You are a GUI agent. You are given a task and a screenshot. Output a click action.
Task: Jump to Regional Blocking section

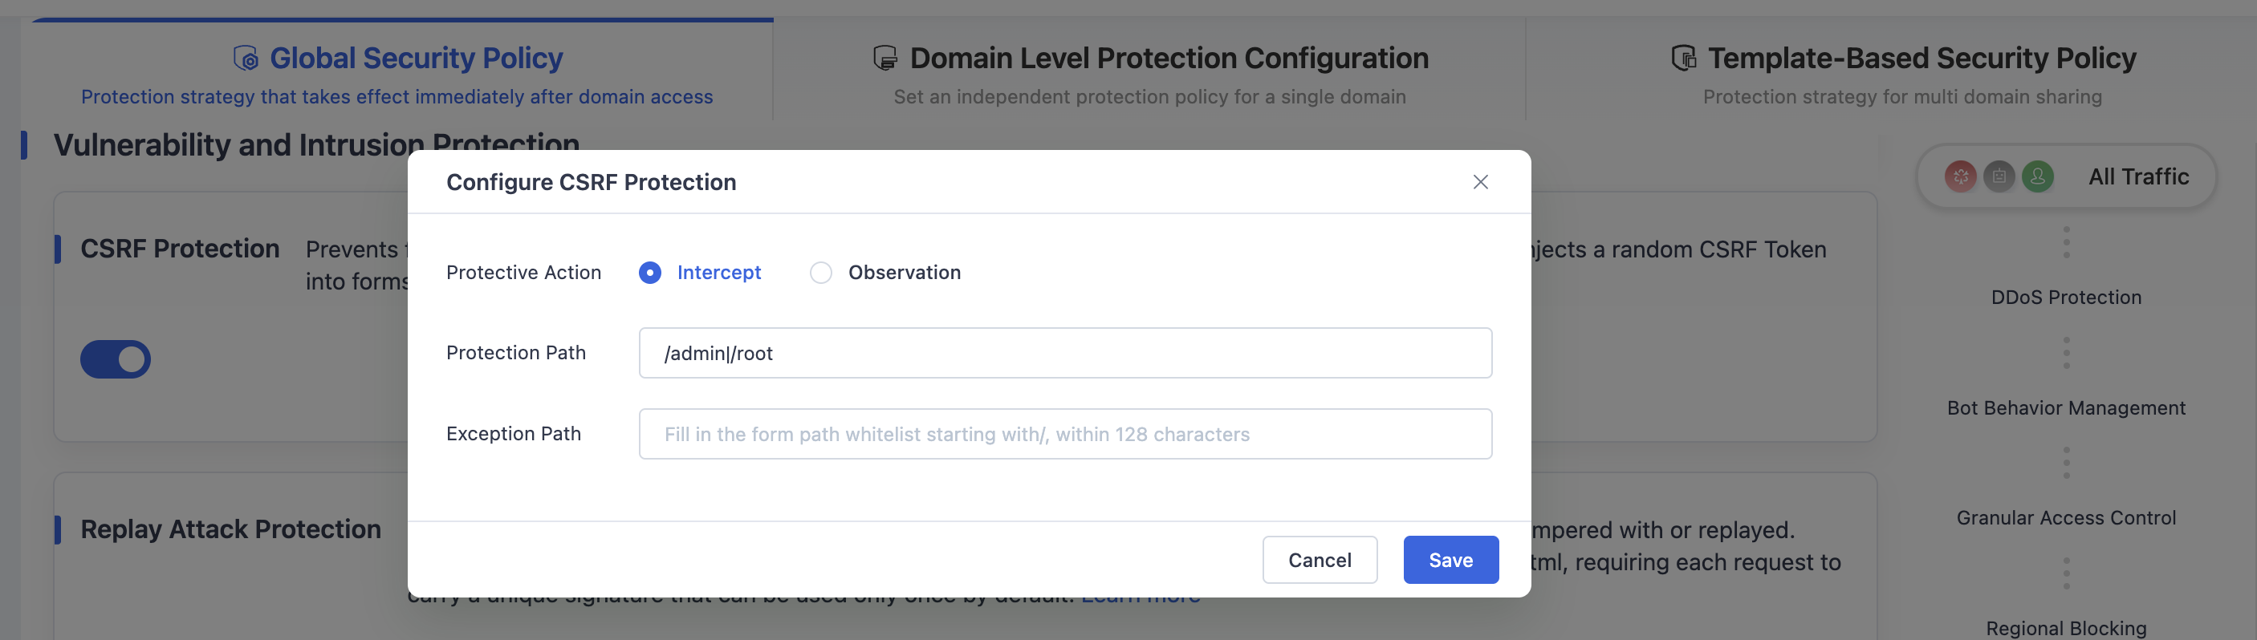tap(2065, 628)
